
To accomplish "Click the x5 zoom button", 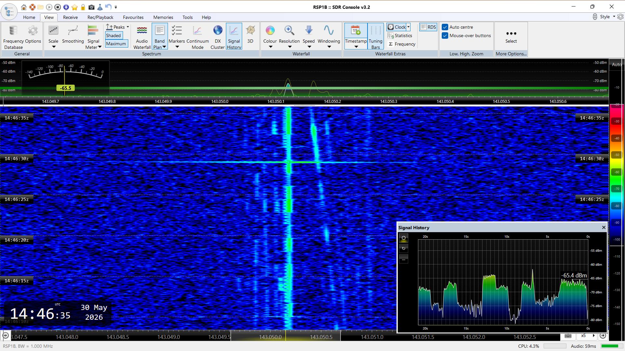I will click(583, 336).
